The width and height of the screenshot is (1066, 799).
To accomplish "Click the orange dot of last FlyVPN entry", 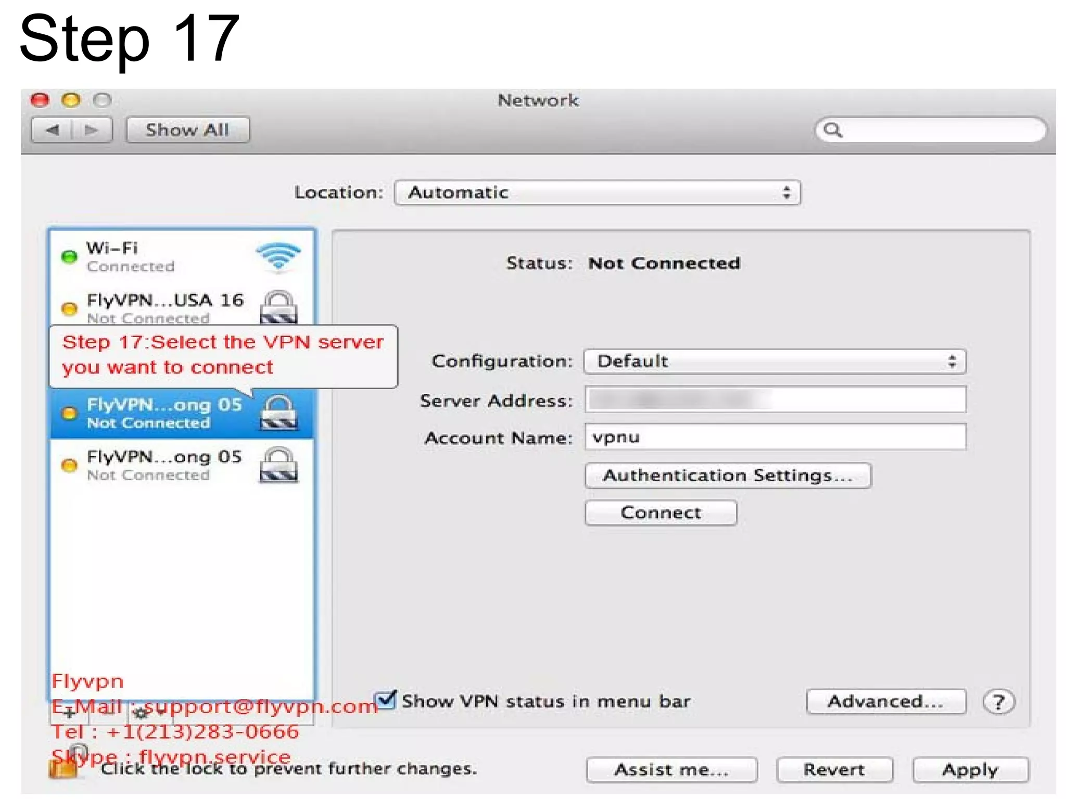I will [x=69, y=465].
